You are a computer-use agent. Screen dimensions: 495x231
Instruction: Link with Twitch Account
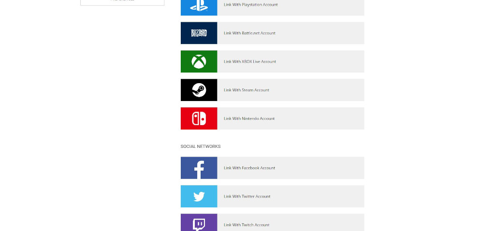273,223
